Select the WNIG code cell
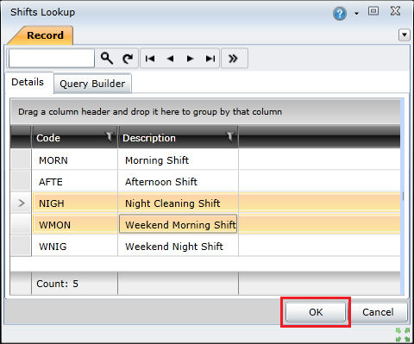414x344 pixels. (x=74, y=247)
